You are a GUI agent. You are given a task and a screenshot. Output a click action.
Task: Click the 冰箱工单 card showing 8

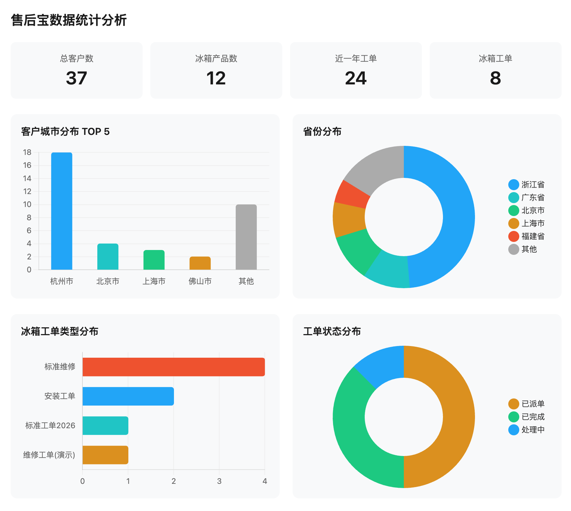coord(496,70)
